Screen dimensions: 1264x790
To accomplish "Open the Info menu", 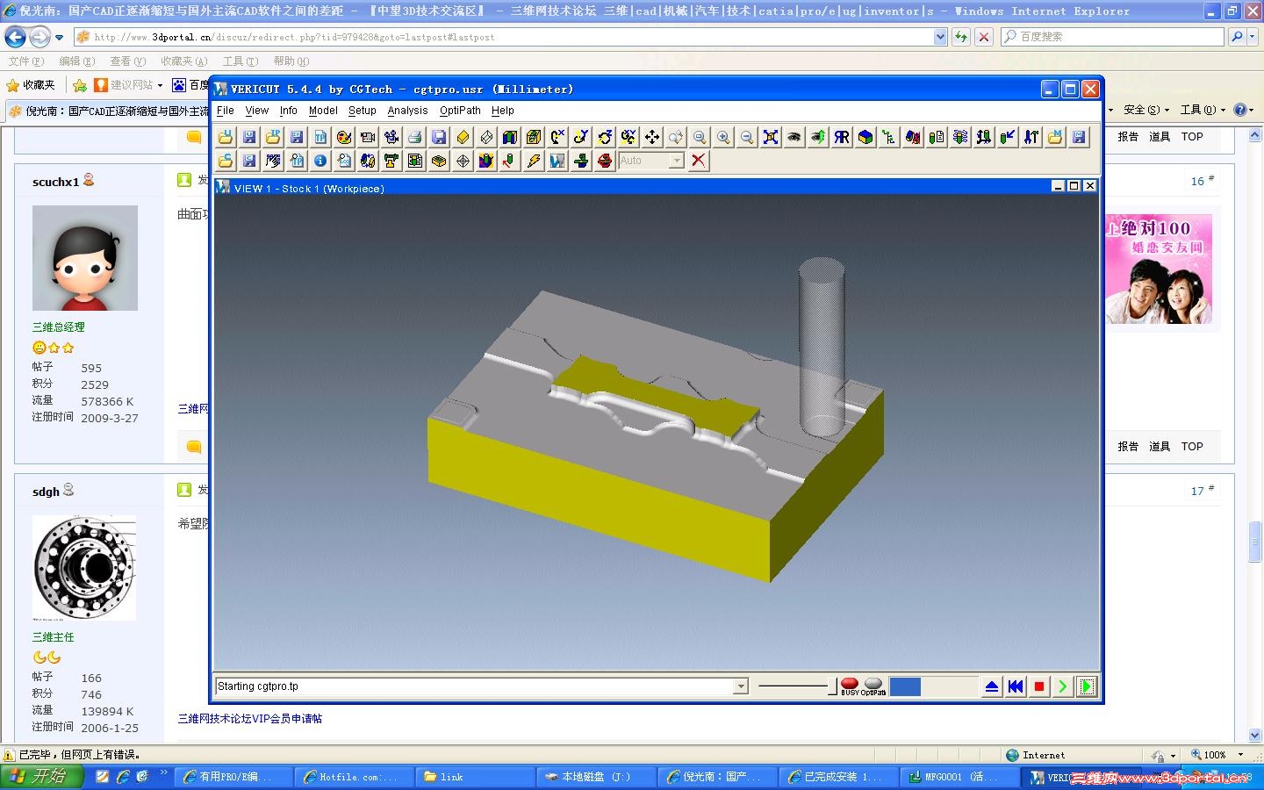I will (289, 111).
